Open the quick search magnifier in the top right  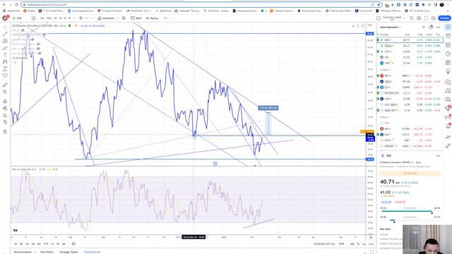coord(411,18)
